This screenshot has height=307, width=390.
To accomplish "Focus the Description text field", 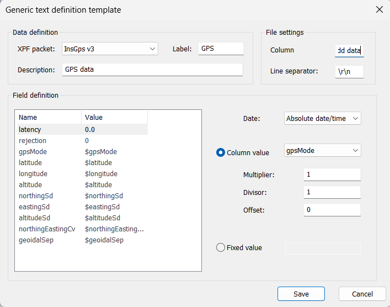I will tap(152, 70).
